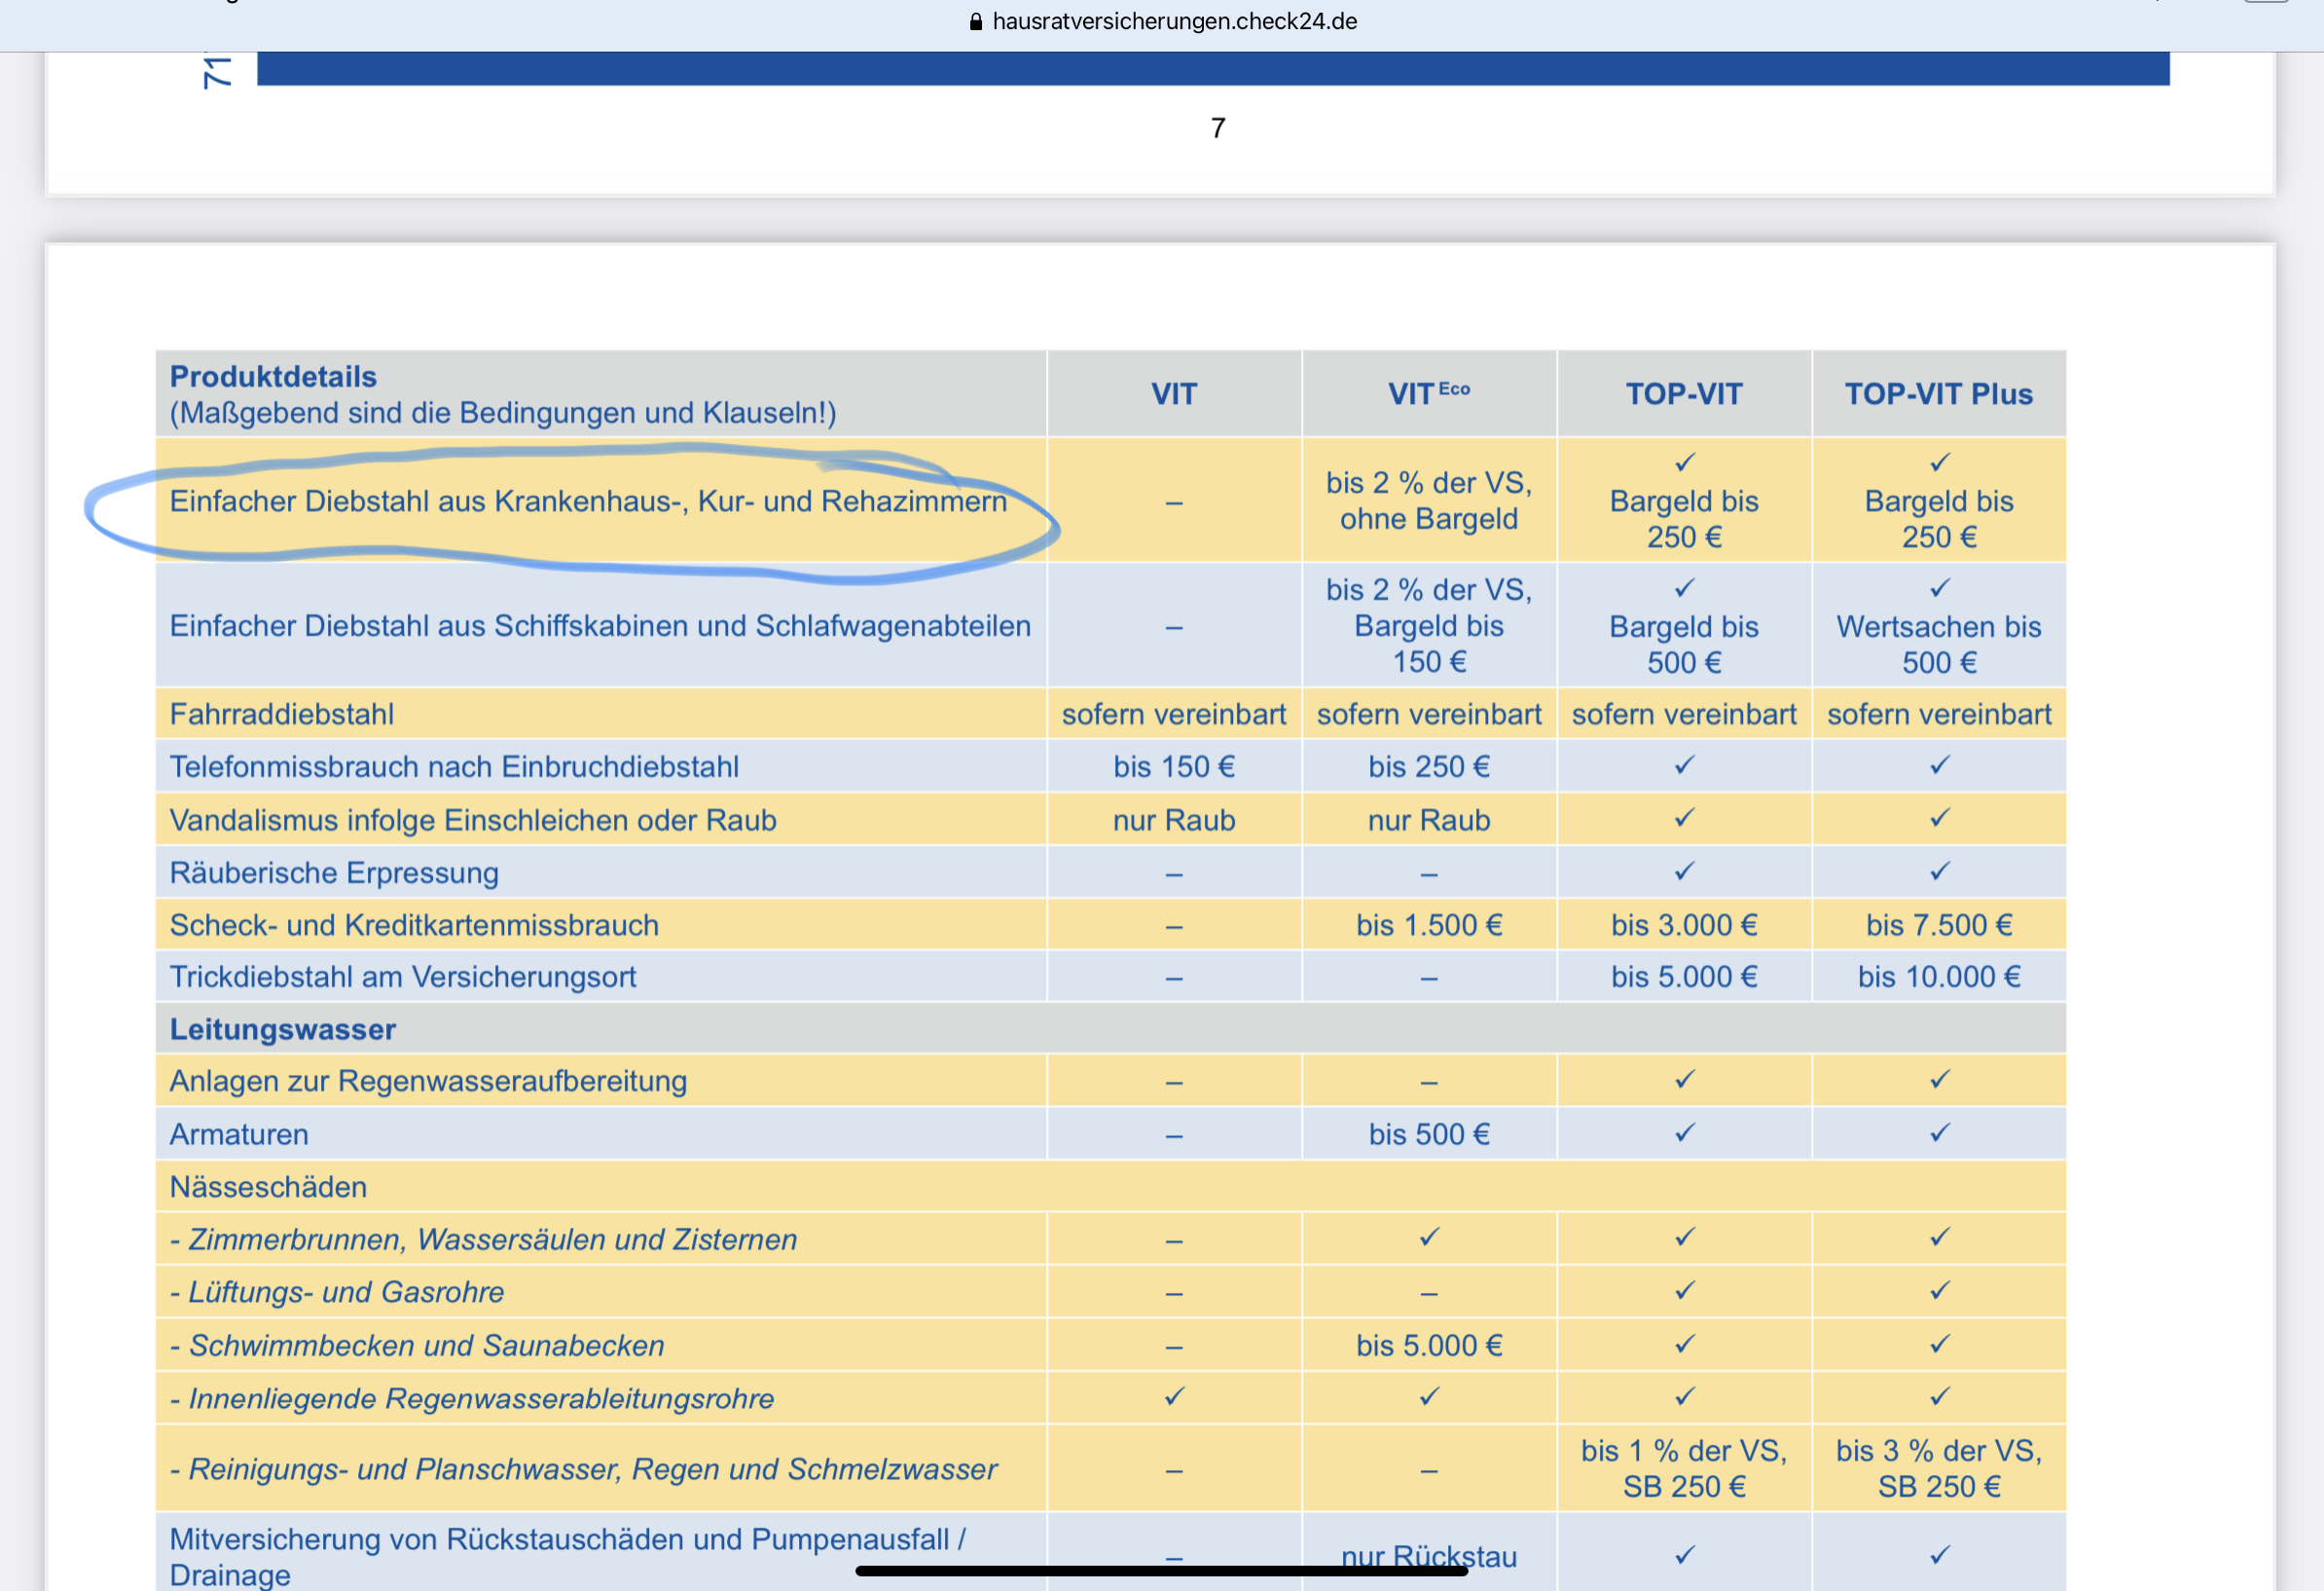Image resolution: width=2324 pixels, height=1591 pixels.
Task: Click 'bis 10.000 €' in Trickdiebstahl row
Action: 1938,978
